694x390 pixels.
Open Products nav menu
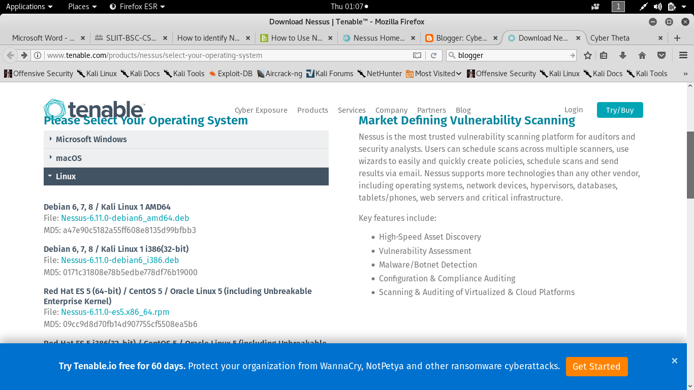(x=312, y=110)
